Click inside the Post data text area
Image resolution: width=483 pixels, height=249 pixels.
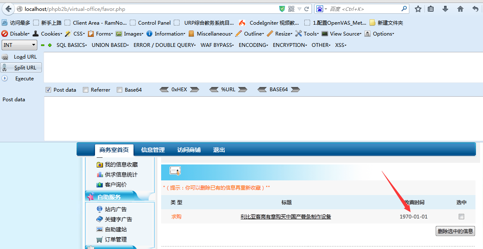coord(263,118)
